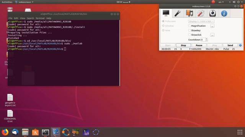Image resolution: width=245 pixels, height=137 pixels.
Task: Click 'sudo ./matlab' command text in terminal
Action: point(73,43)
